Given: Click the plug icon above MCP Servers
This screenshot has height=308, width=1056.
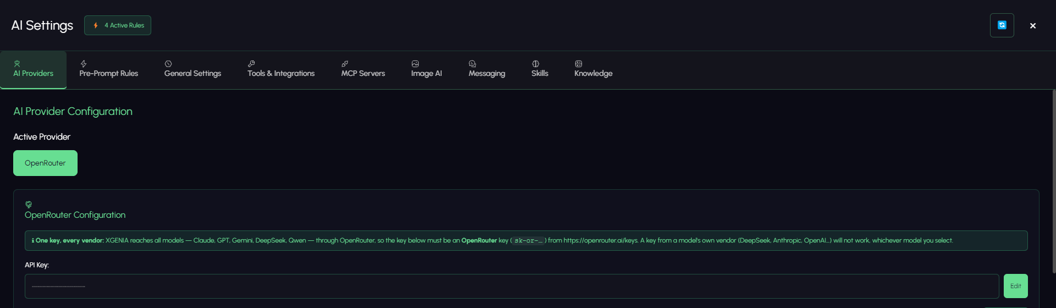Looking at the screenshot, I should (x=345, y=64).
